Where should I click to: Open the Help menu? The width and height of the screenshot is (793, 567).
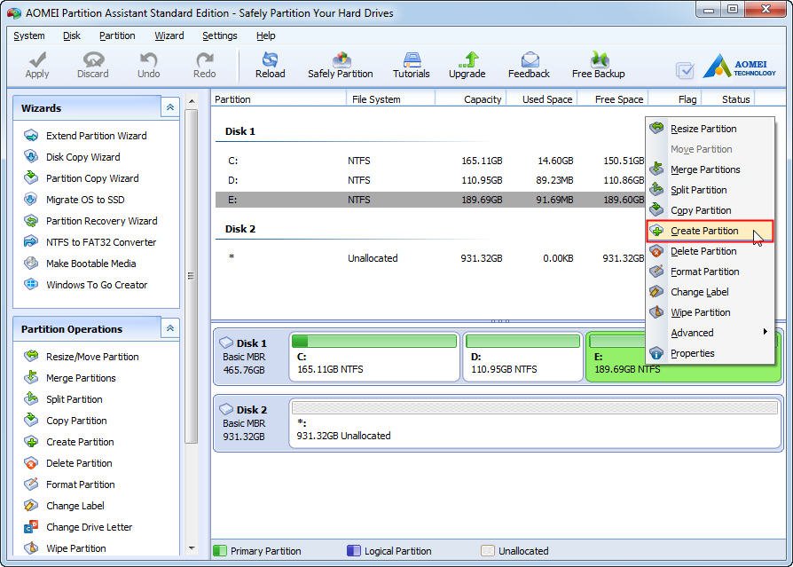(x=265, y=35)
